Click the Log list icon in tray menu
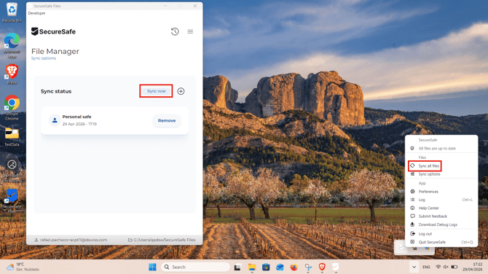The image size is (488, 274). click(x=412, y=200)
